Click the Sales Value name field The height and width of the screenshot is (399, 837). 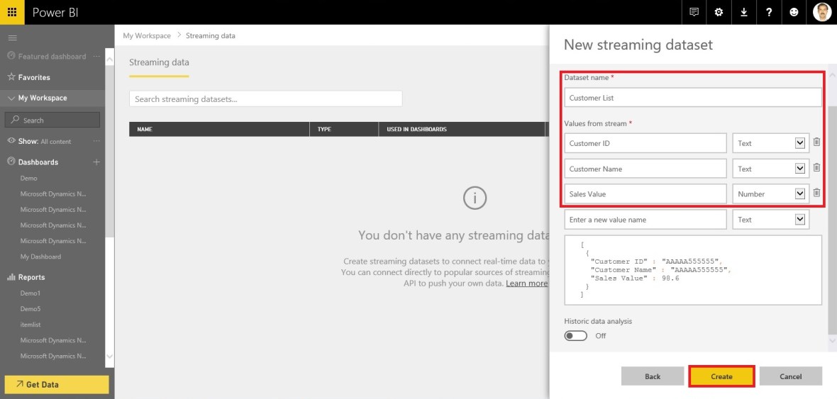(x=645, y=194)
